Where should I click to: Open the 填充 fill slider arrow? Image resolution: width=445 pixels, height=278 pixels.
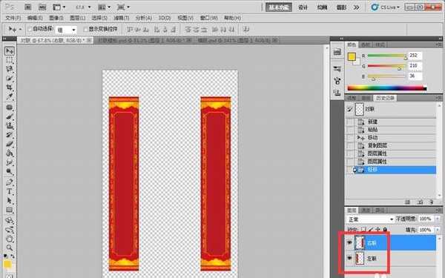coord(438,230)
